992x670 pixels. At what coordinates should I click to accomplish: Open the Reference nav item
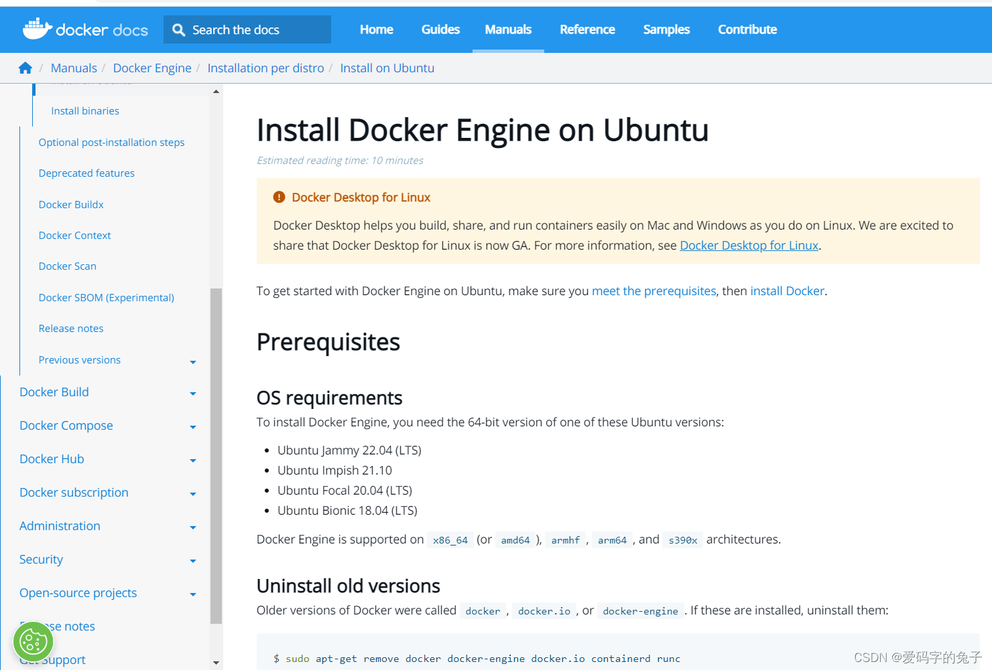[587, 29]
